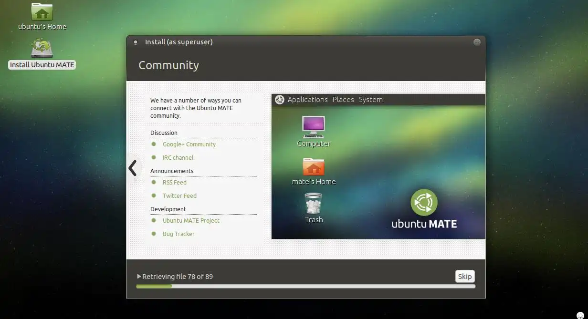Click the Community slide title

168,65
